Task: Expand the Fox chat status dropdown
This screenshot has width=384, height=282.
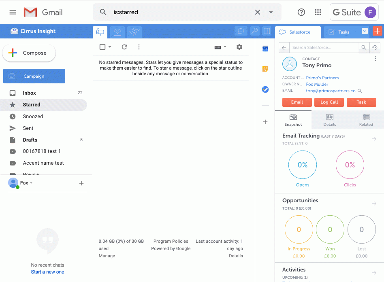Action: point(31,183)
